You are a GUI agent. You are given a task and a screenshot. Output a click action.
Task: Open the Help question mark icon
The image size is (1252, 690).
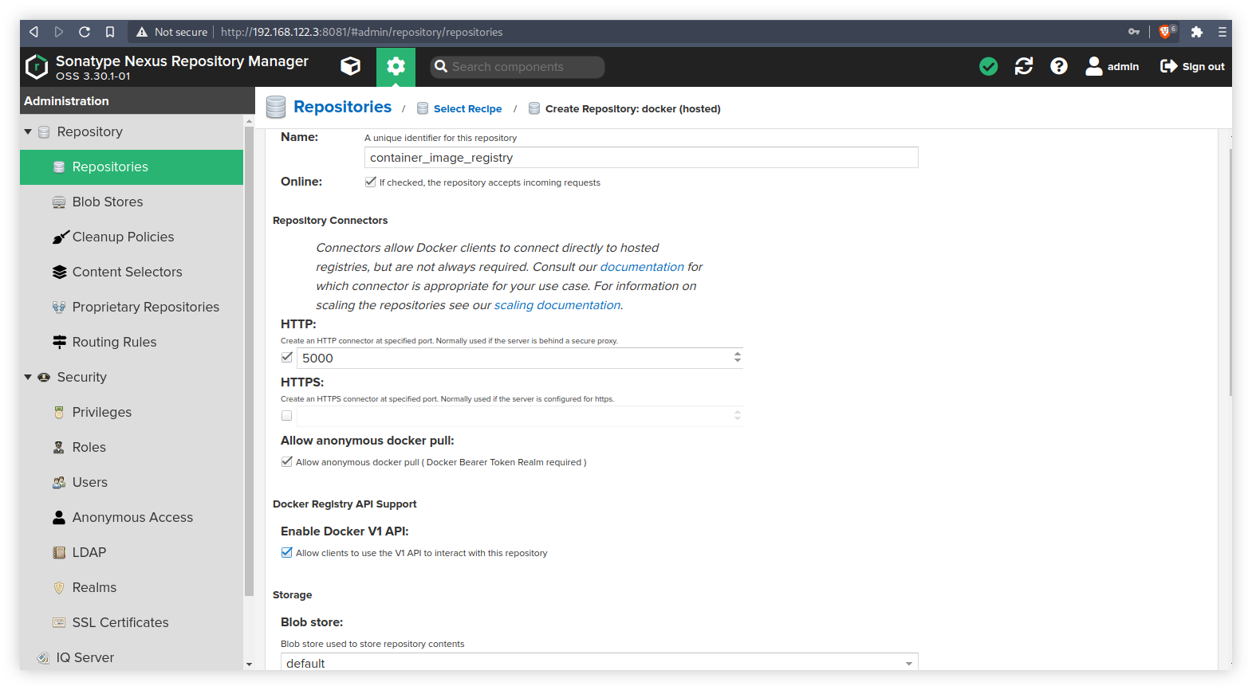[x=1058, y=66]
